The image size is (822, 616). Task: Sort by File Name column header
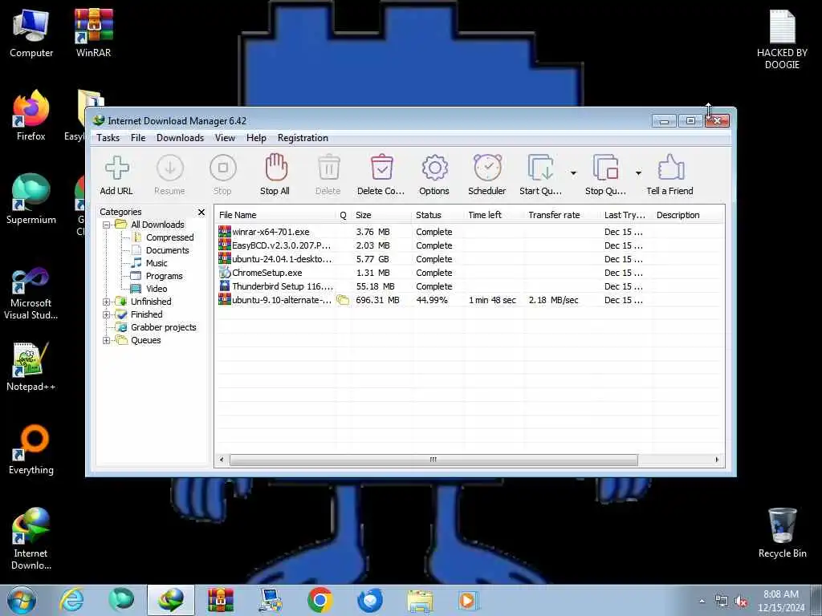pos(275,215)
